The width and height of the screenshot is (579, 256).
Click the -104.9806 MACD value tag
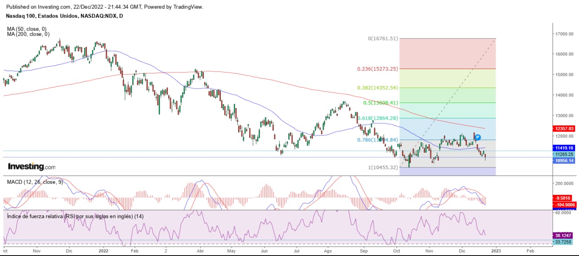(564, 204)
